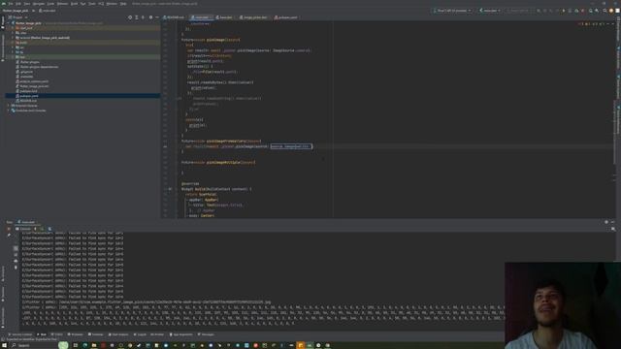
Task: Select the main.dart tab in Run panel
Action: tap(27, 222)
